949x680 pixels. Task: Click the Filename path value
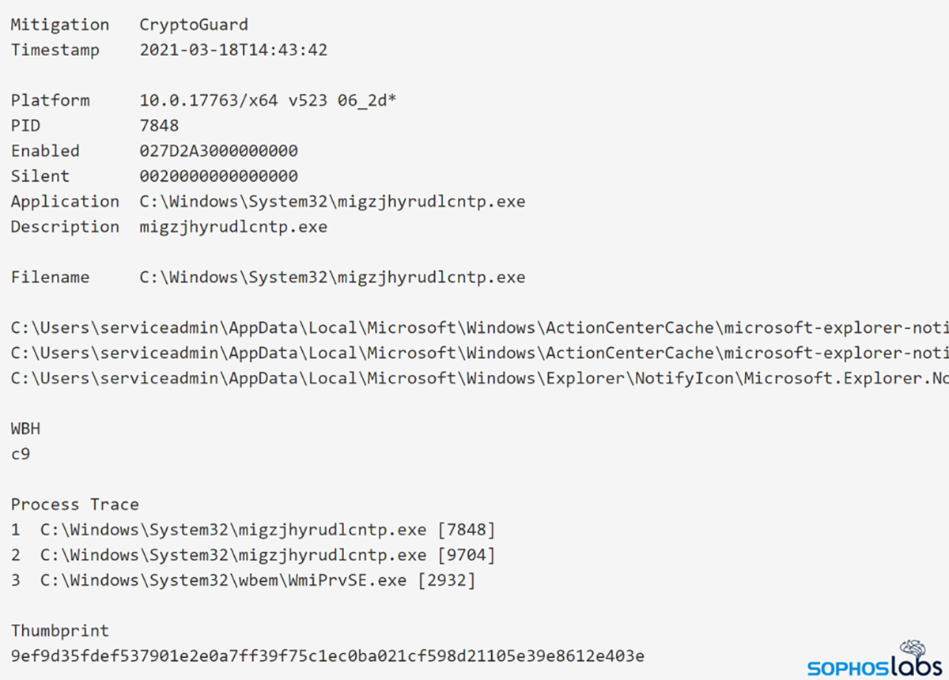pos(332,278)
